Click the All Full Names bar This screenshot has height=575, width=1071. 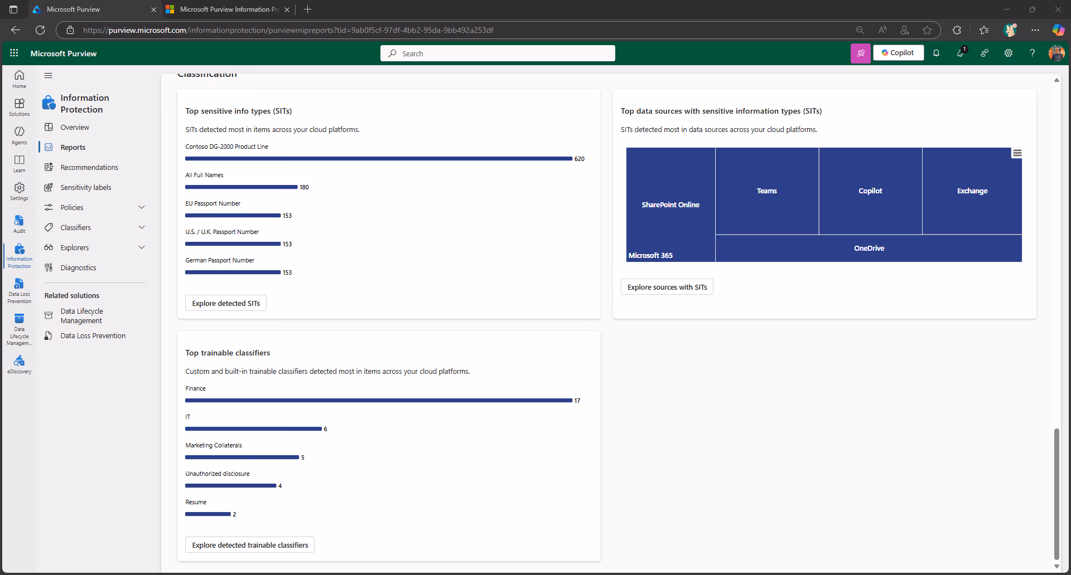click(x=241, y=187)
